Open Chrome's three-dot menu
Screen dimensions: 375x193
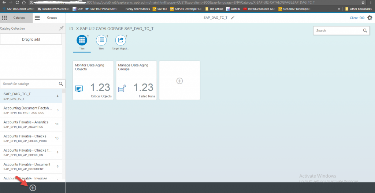[372, 3]
